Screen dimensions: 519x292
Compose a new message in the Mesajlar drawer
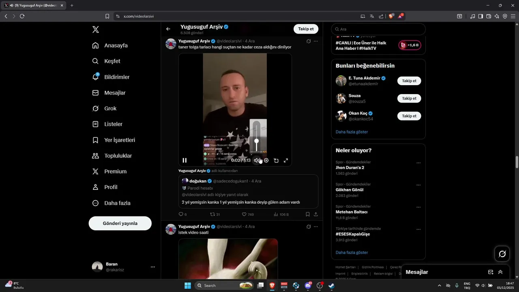[x=491, y=272]
